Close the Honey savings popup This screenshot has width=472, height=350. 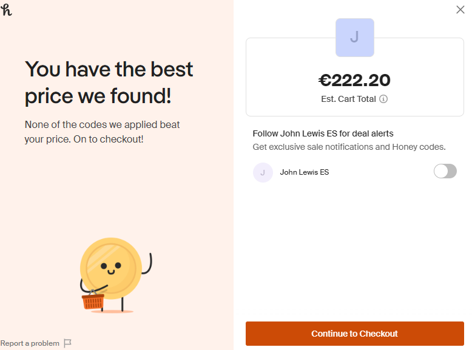[460, 10]
